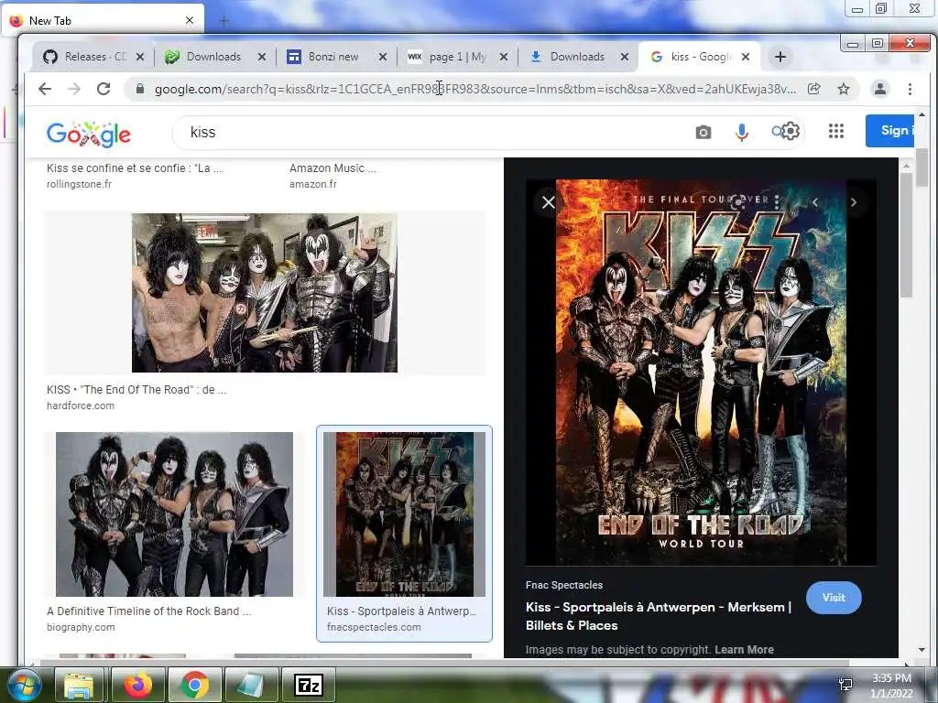The height and width of the screenshot is (703, 938).
Task: Show the next image in preview
Action: coord(854,202)
